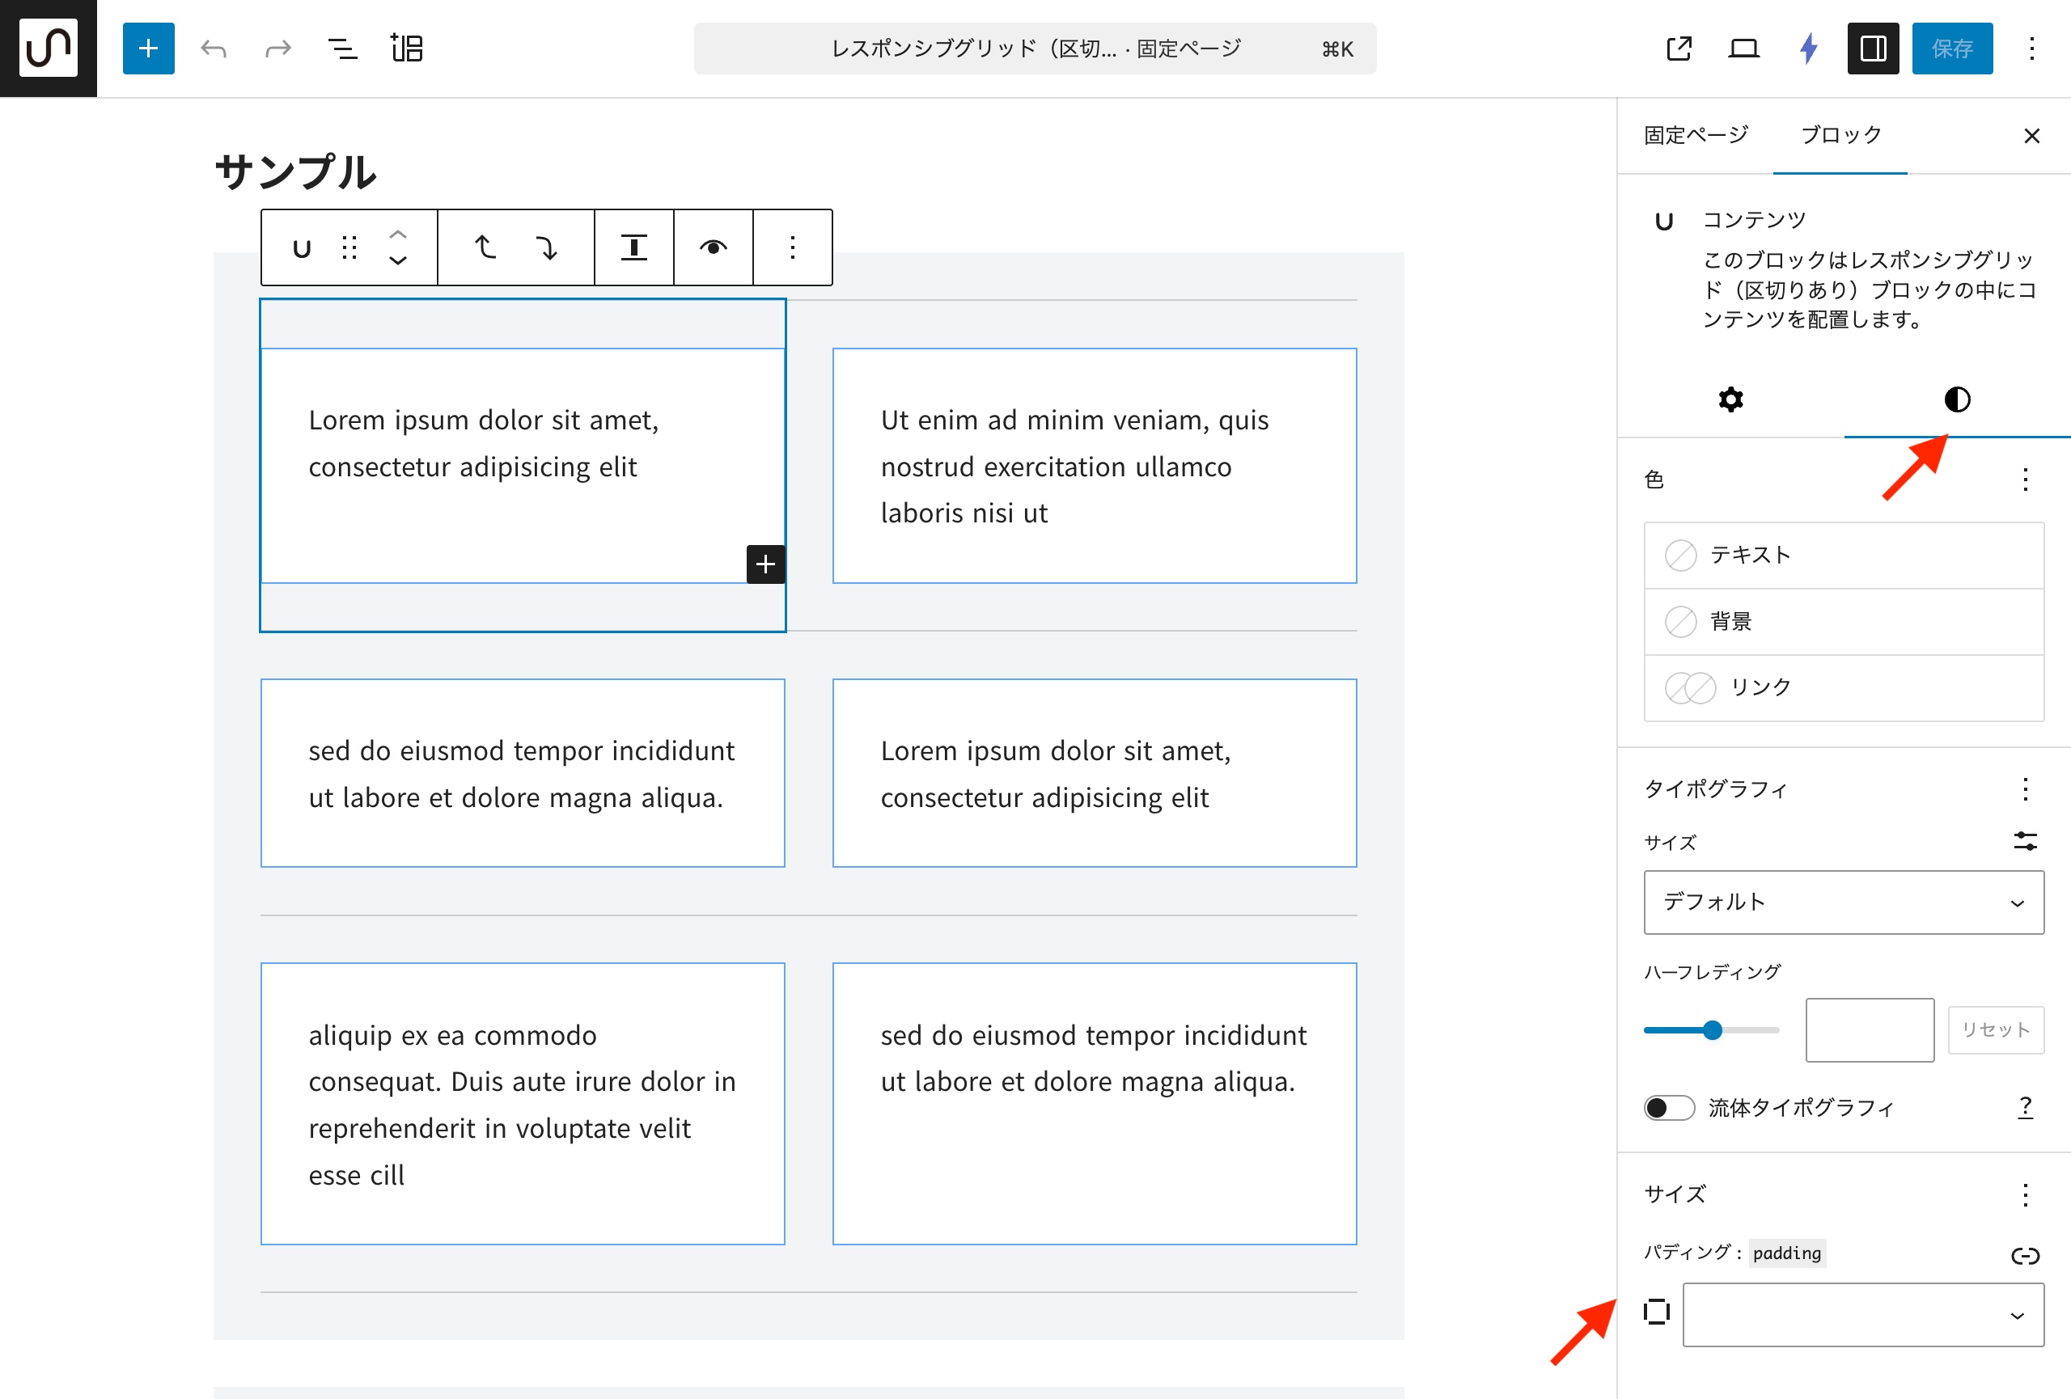Screen dimensions: 2071x1399
Task: Switch to the gear settings tab
Action: coord(1730,399)
